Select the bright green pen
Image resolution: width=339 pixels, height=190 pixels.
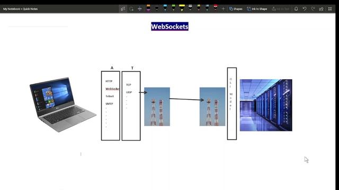(x=173, y=8)
